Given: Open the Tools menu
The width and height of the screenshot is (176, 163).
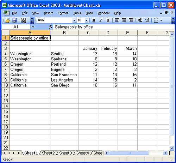Looking at the screenshot, I should (77, 13).
